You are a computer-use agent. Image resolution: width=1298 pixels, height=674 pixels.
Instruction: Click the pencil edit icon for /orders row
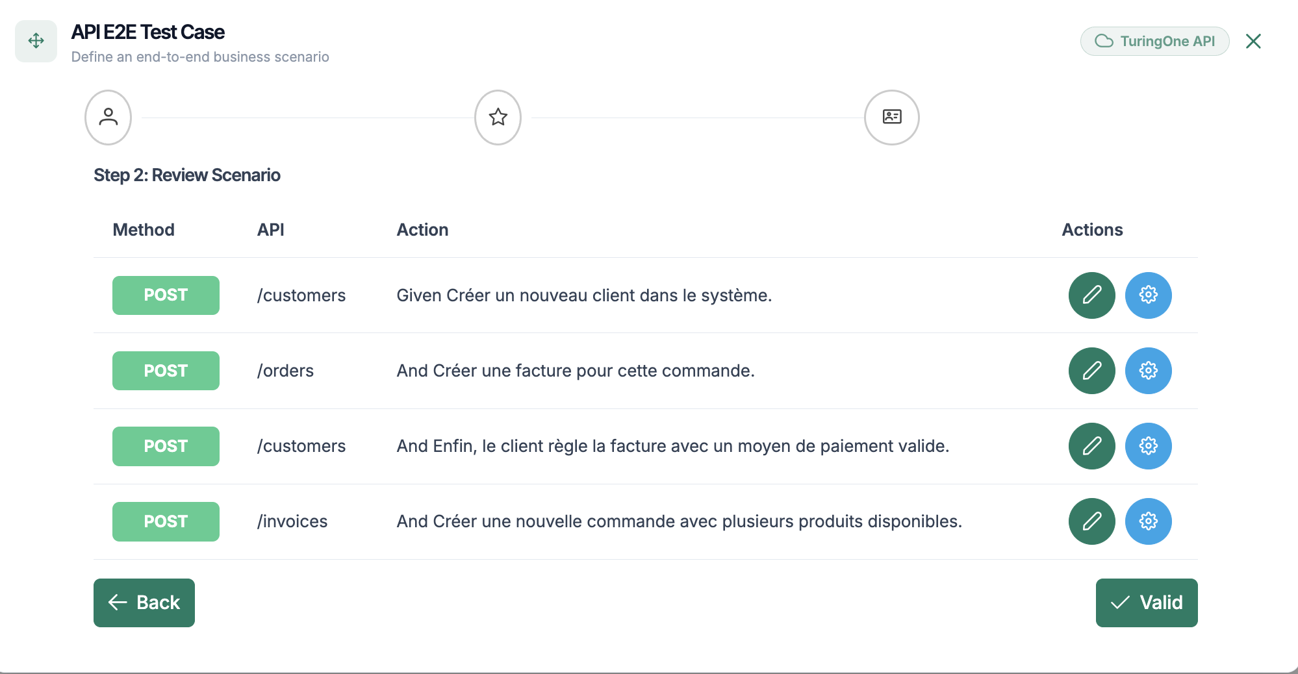click(x=1091, y=371)
